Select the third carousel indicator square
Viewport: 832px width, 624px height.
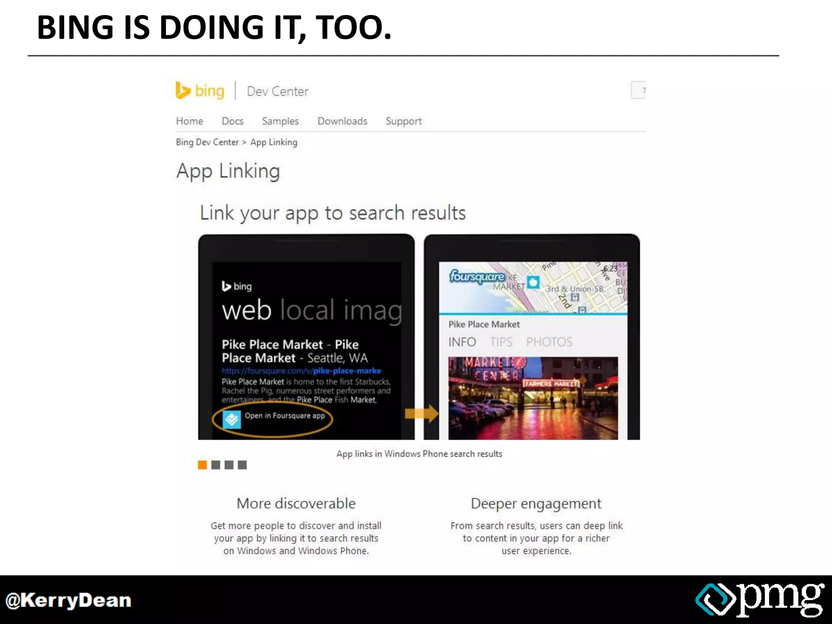coord(229,465)
